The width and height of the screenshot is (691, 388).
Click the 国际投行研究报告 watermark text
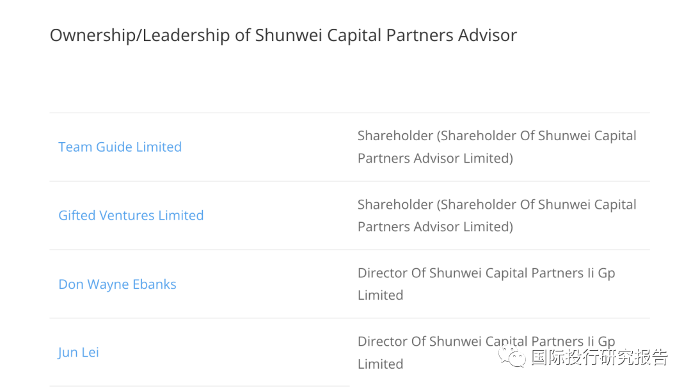pyautogui.click(x=600, y=357)
